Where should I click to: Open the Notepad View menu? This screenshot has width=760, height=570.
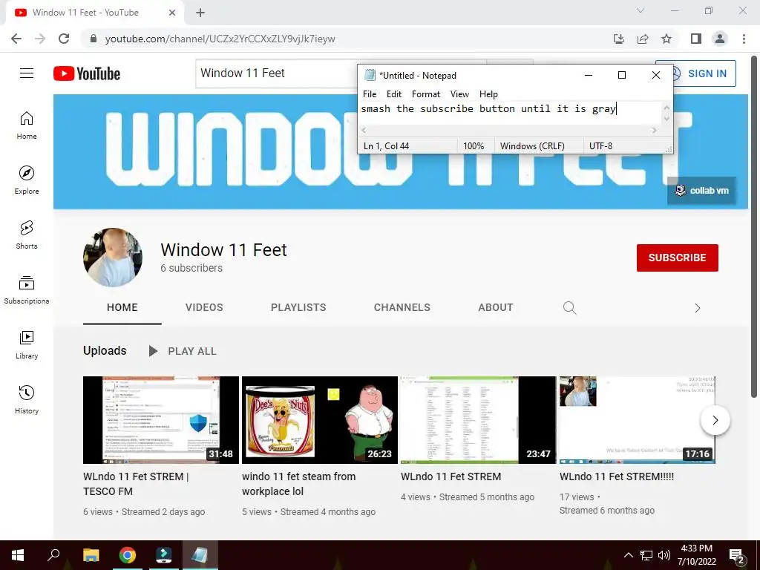point(459,94)
